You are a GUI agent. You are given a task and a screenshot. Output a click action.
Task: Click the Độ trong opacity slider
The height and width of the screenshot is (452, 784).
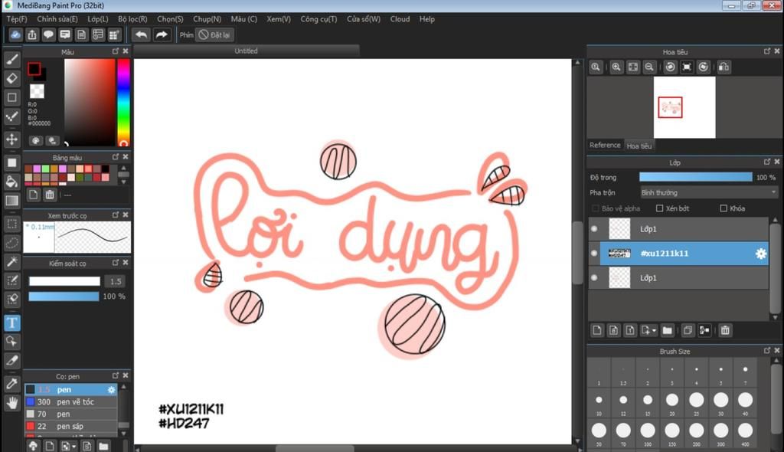695,177
